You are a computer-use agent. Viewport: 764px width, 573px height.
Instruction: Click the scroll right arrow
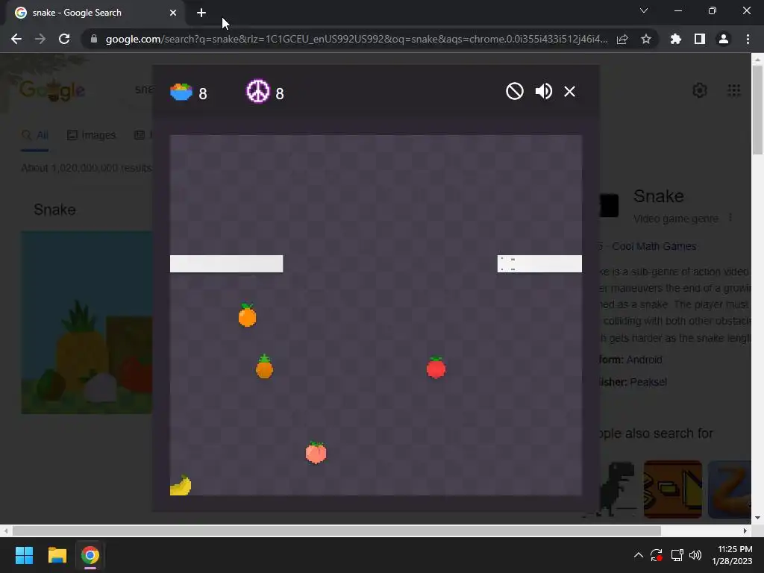(x=745, y=530)
